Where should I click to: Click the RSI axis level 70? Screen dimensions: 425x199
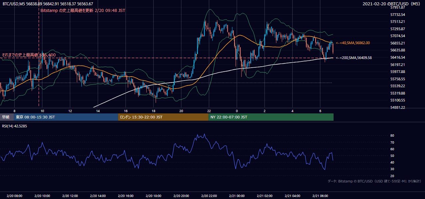392,142
